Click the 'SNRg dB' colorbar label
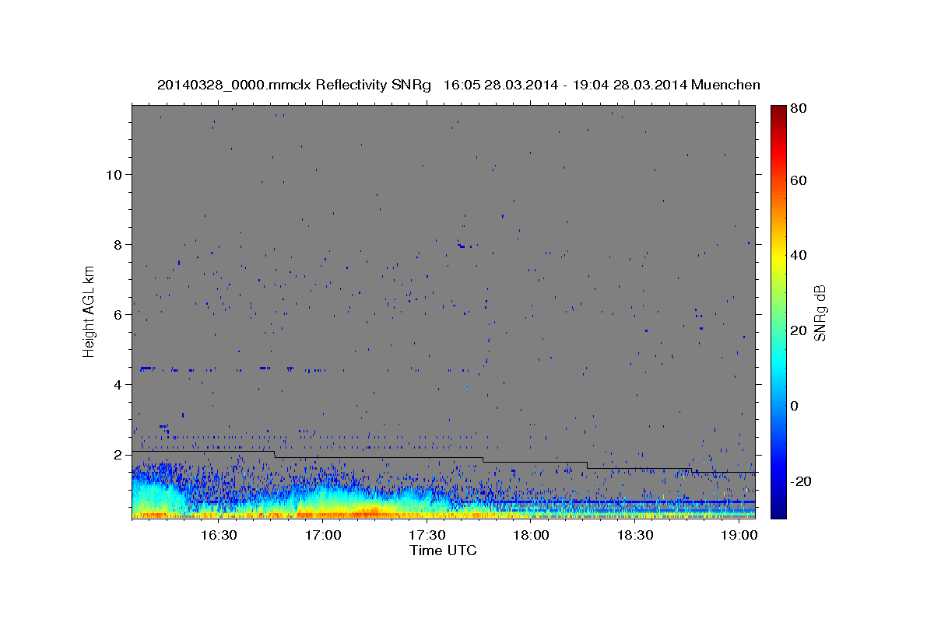Screen dimensions: 934x622 [x=820, y=313]
